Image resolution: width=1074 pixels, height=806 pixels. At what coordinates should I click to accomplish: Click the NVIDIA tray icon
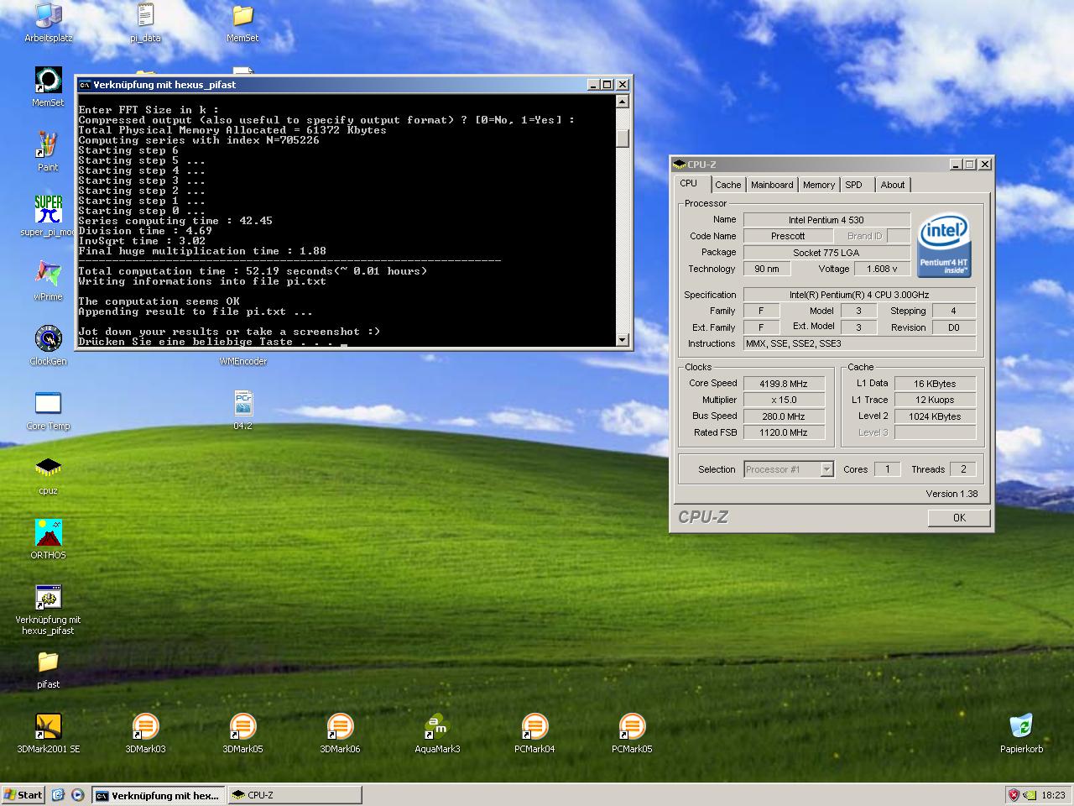coord(1030,795)
